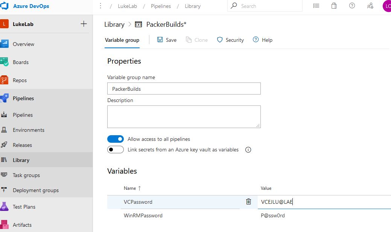Open Deployment groups in the sidebar
Viewport: 391px width, 232px height.
click(x=36, y=190)
